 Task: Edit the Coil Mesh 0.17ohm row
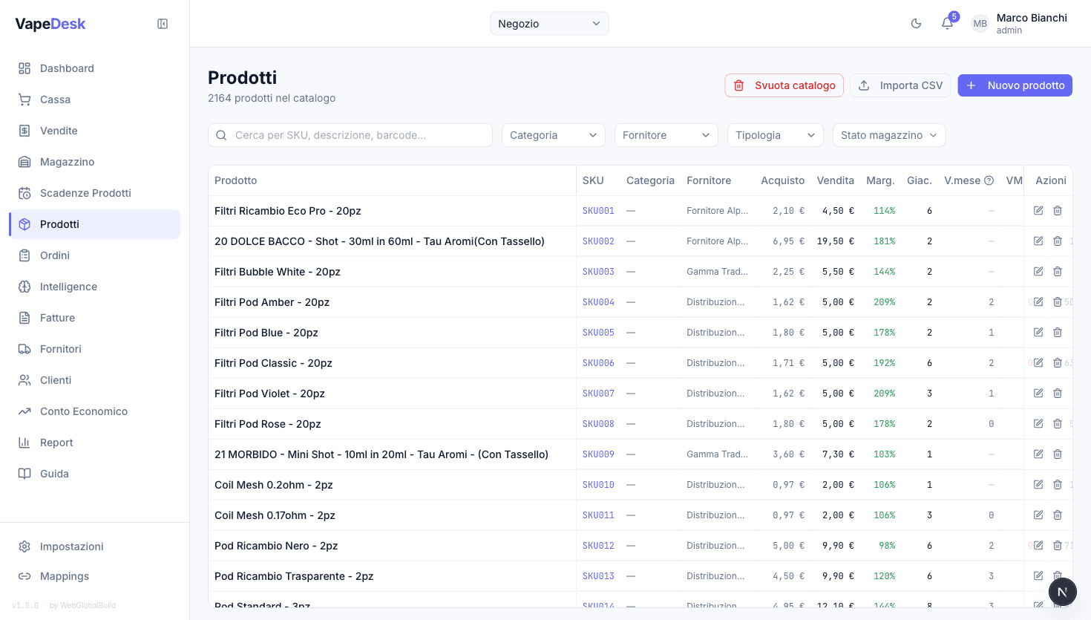1038,515
